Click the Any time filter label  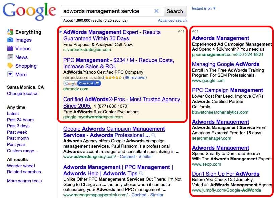(16, 107)
